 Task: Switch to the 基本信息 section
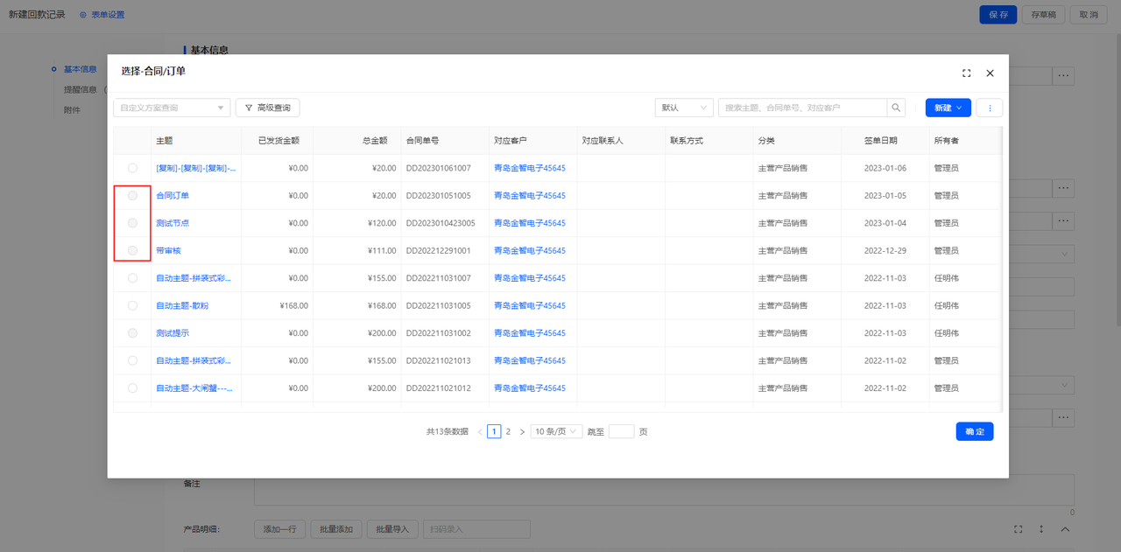[x=80, y=69]
